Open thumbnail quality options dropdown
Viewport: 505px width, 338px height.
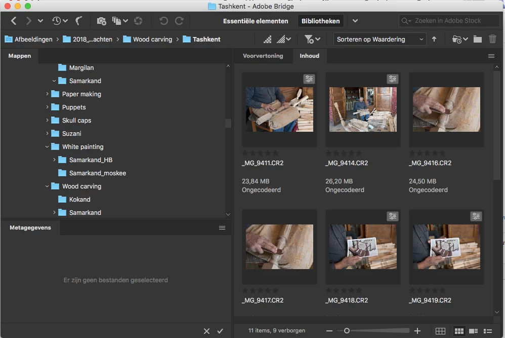284,40
